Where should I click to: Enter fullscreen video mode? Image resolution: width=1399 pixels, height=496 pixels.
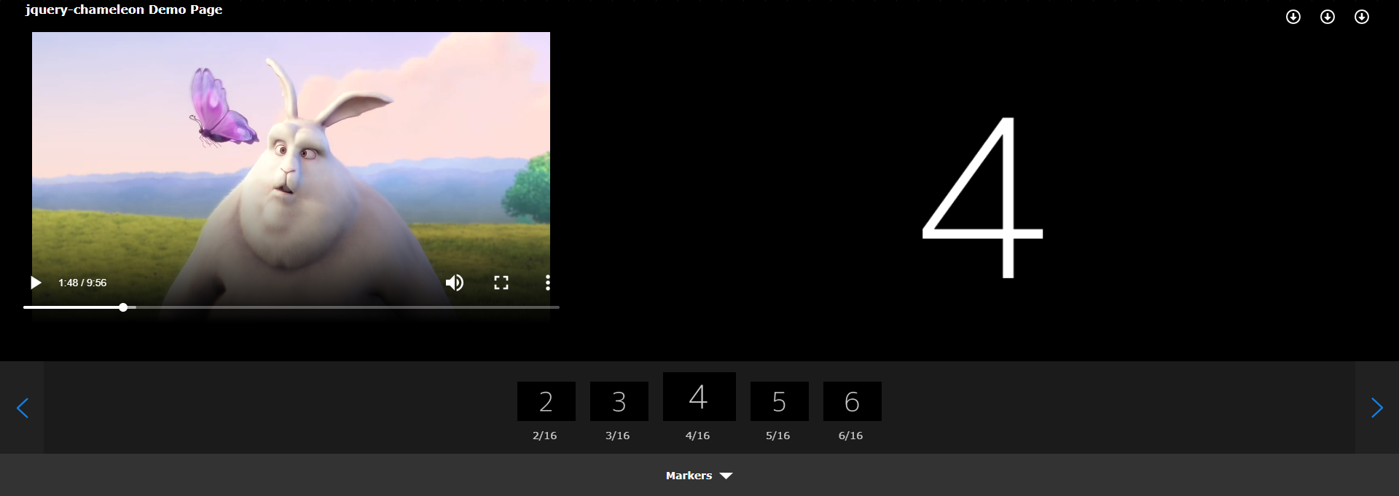pos(501,283)
